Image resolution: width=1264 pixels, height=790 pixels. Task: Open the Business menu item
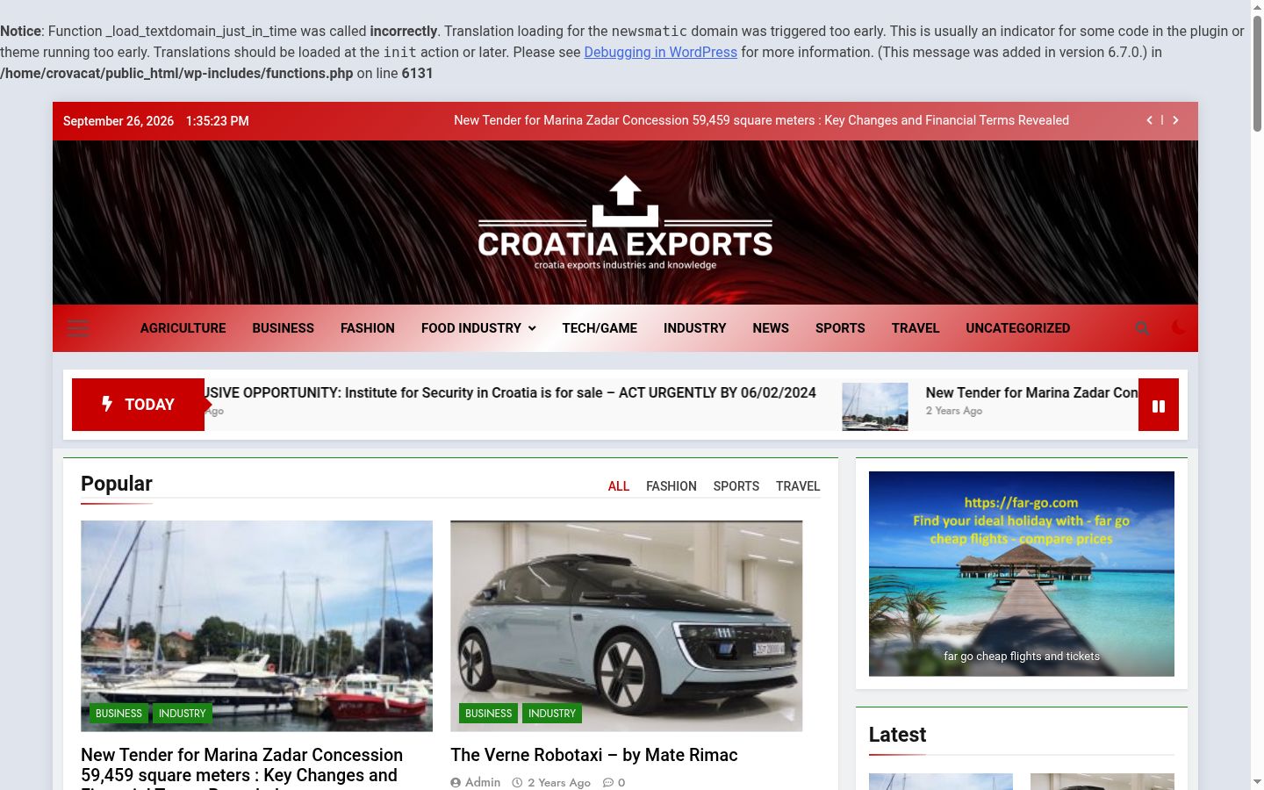[x=283, y=328]
